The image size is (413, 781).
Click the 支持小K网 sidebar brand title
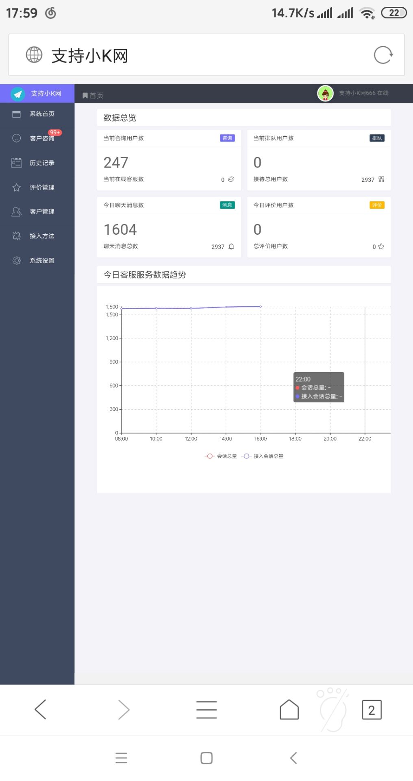(46, 94)
